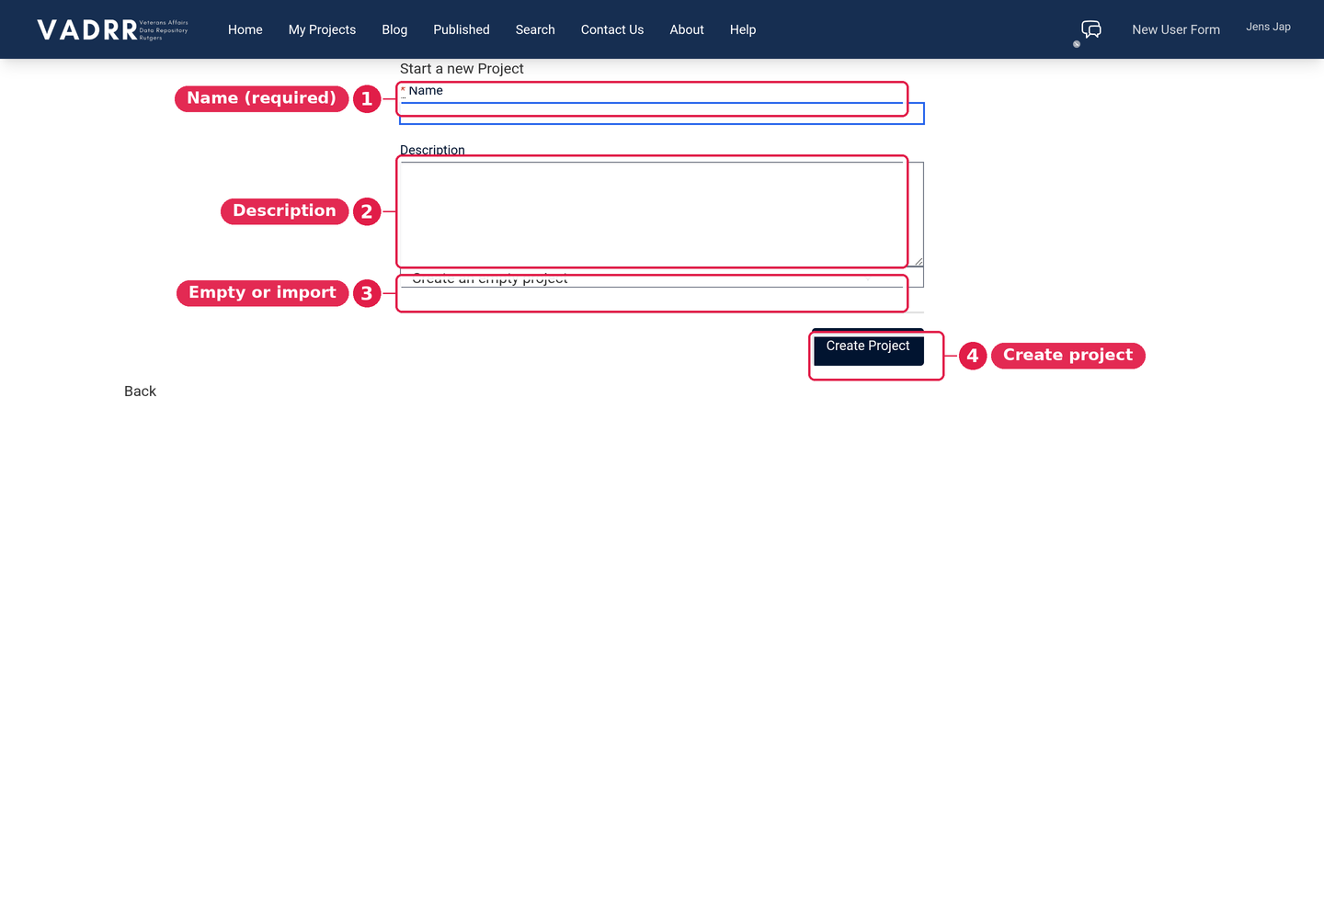Open the Help page
Screen dimensions: 1324x919
[x=743, y=29]
